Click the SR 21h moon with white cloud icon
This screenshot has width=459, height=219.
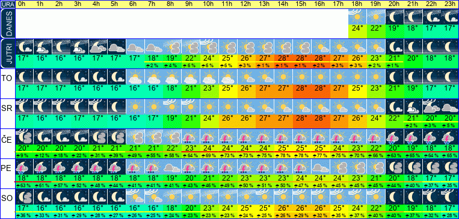click(413, 107)
